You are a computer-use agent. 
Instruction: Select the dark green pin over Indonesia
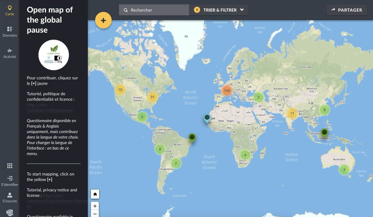point(325,133)
